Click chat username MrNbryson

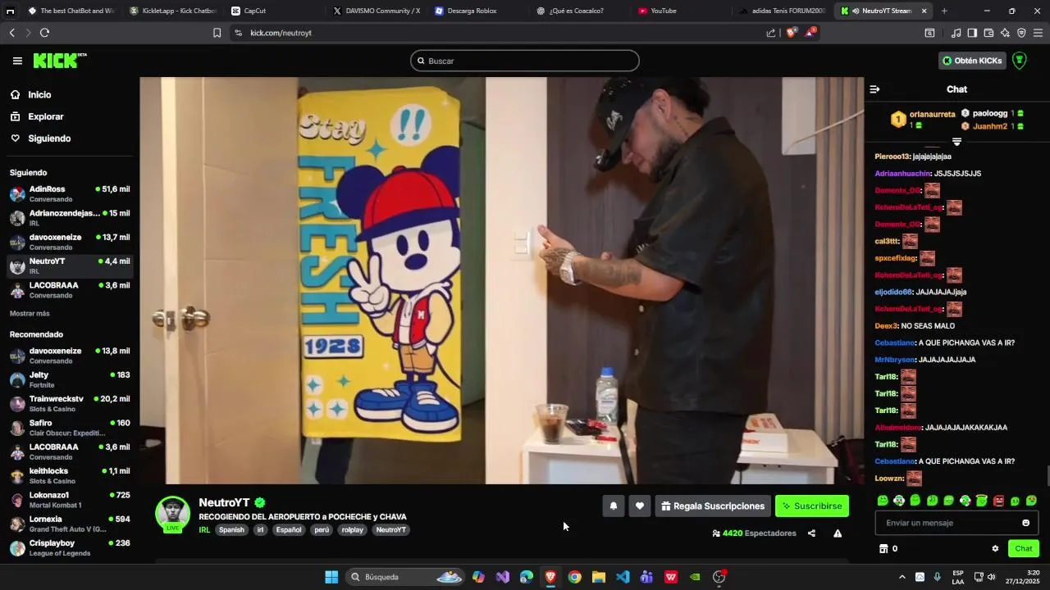(895, 360)
